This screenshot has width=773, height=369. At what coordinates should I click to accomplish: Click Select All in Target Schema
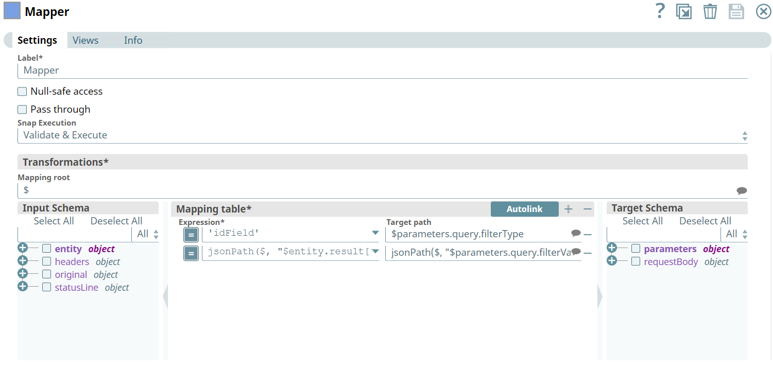(643, 221)
